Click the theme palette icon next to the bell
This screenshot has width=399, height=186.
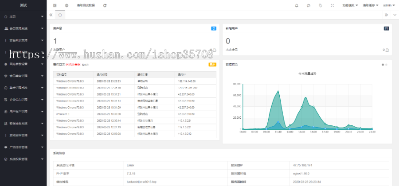click(x=309, y=5)
